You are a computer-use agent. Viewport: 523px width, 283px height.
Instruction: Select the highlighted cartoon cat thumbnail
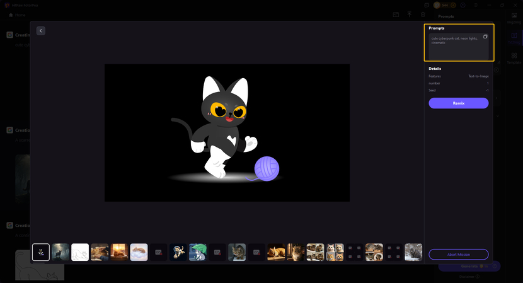tap(41, 252)
